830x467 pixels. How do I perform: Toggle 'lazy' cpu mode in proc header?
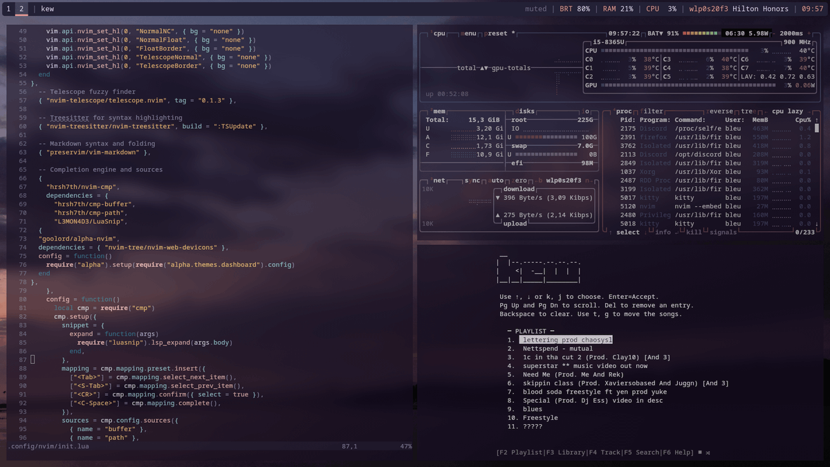[x=795, y=111]
